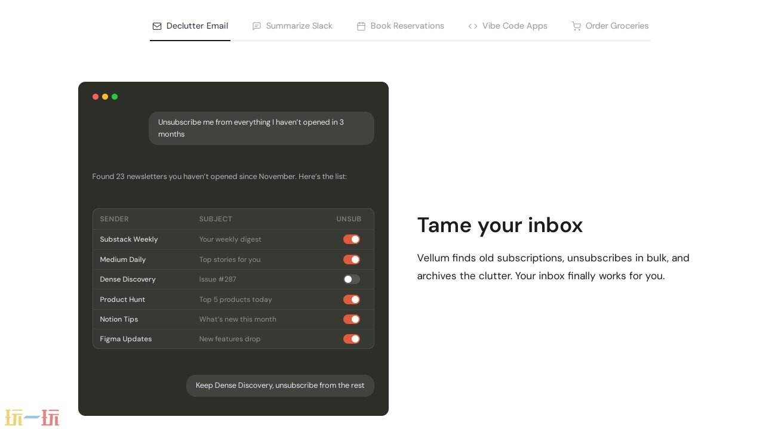The height and width of the screenshot is (429, 778).
Task: Click the calendar icon for Book Reservations
Action: (x=361, y=26)
